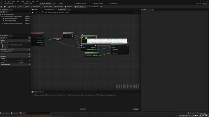Toggle visibility eye for PatrolPoint variable
This screenshot has height=117, width=209.
point(30,60)
